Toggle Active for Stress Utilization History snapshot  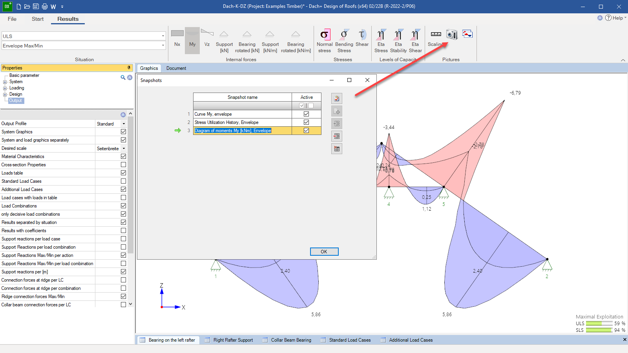pos(307,122)
